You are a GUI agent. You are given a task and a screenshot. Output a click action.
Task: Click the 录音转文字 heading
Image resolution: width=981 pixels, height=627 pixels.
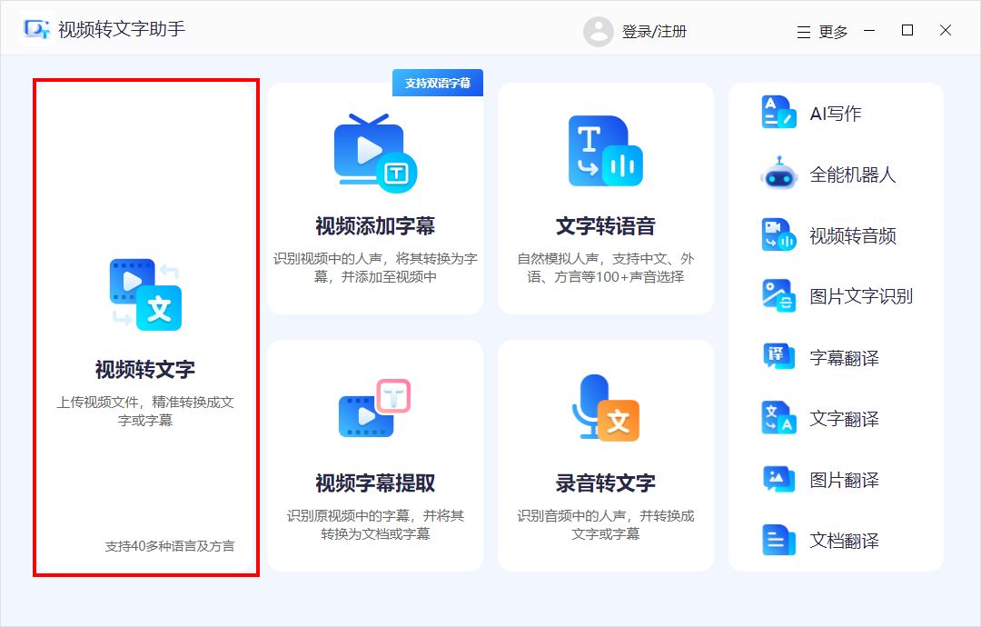(x=605, y=483)
